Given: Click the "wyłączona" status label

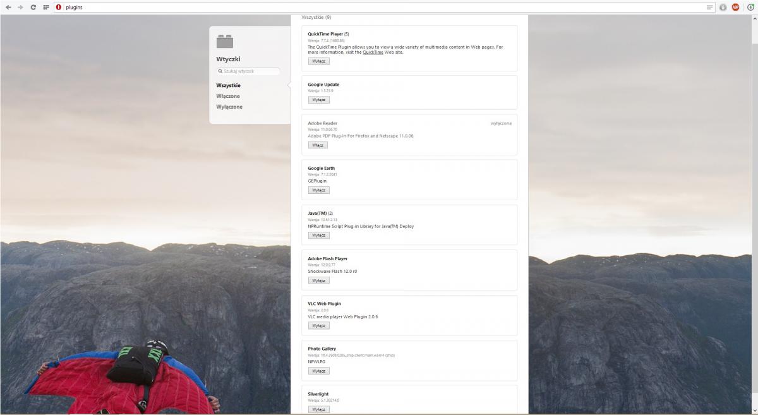Looking at the screenshot, I should (501, 123).
